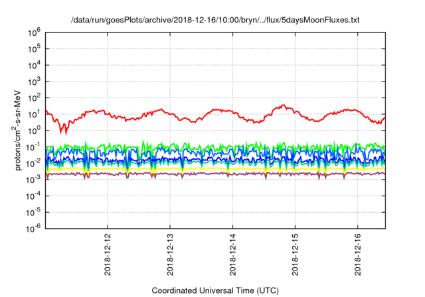Viewport: 425px width, 297px height.
Task: Click the 2018-12-14 date tick label
Action: coord(233,255)
